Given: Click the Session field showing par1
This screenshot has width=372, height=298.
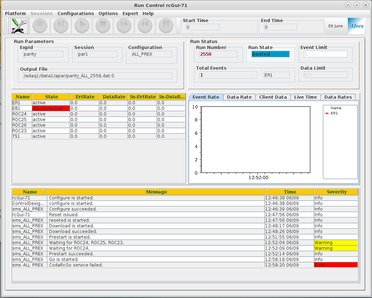Looking at the screenshot, I should pyautogui.click(x=97, y=54).
